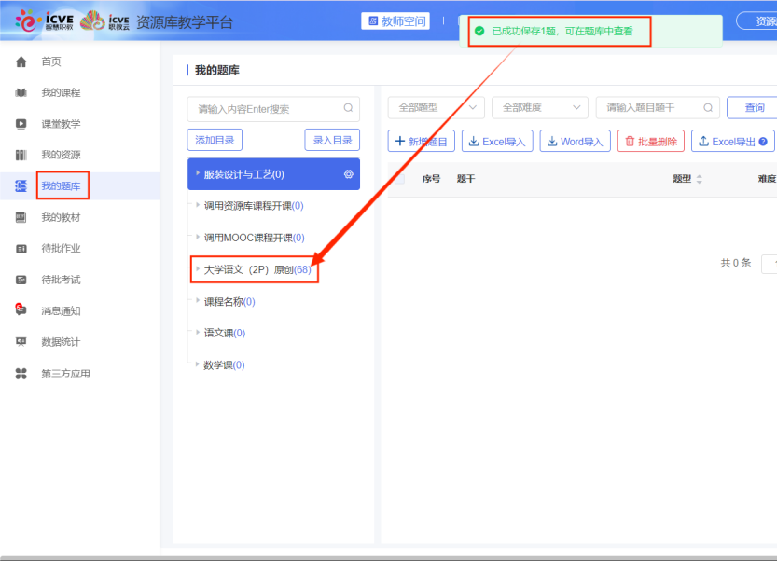Click the 课堂教学 play icon
This screenshot has height=561, width=777.
(x=21, y=124)
